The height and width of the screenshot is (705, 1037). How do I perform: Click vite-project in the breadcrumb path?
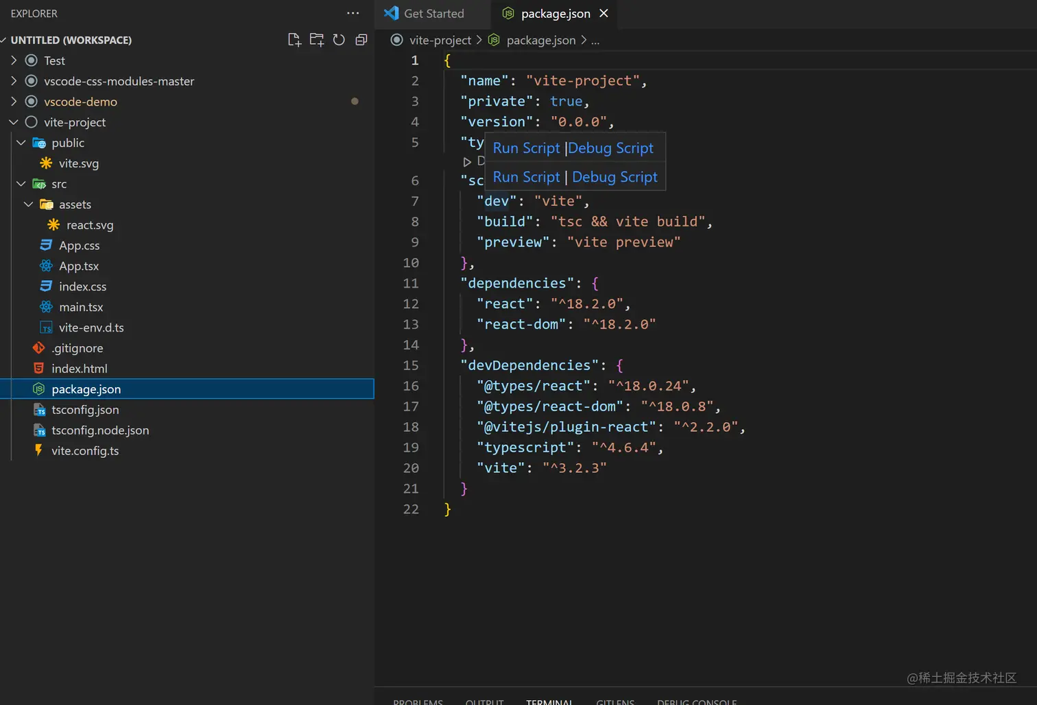[x=440, y=41]
